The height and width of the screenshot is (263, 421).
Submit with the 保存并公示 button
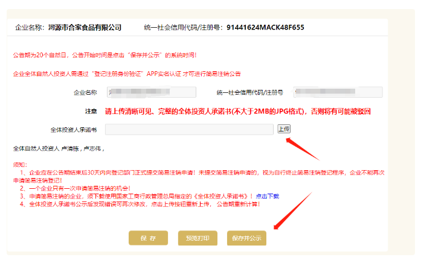click(246, 238)
